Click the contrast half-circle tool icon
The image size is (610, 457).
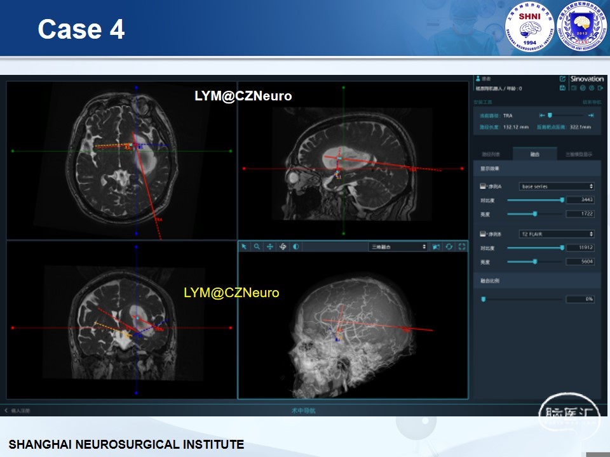coord(295,246)
